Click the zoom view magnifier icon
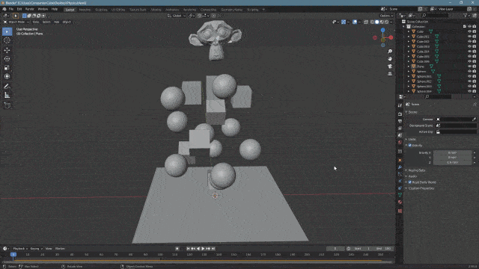 pyautogui.click(x=390, y=52)
